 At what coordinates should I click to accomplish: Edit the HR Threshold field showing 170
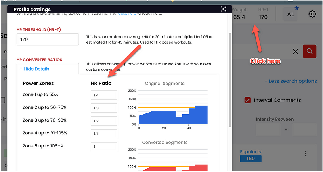click(x=48, y=39)
